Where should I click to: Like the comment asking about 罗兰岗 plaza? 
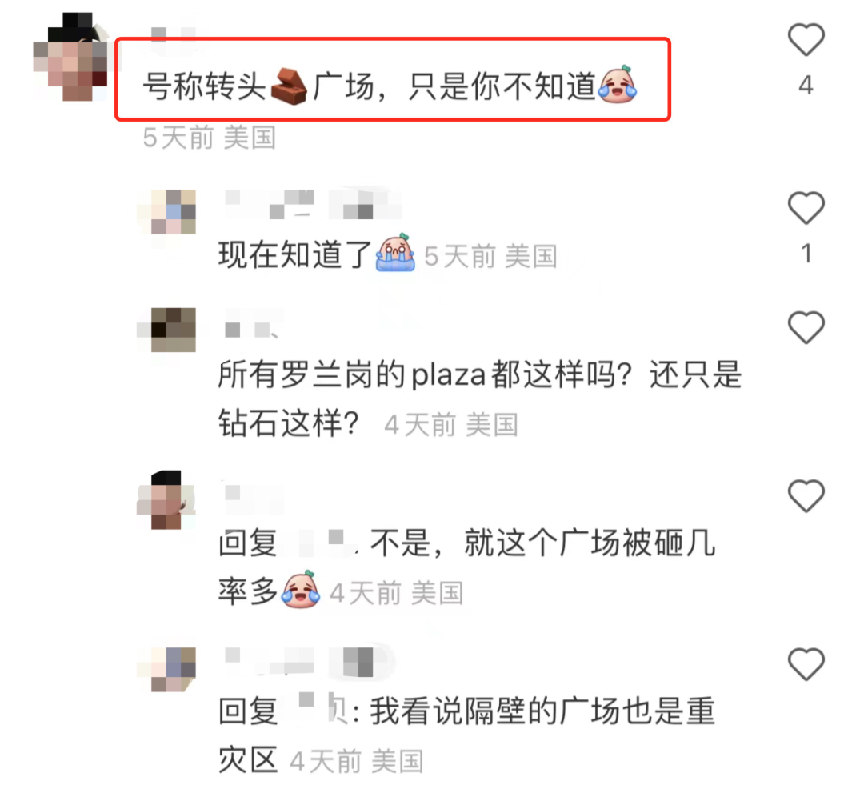(806, 327)
